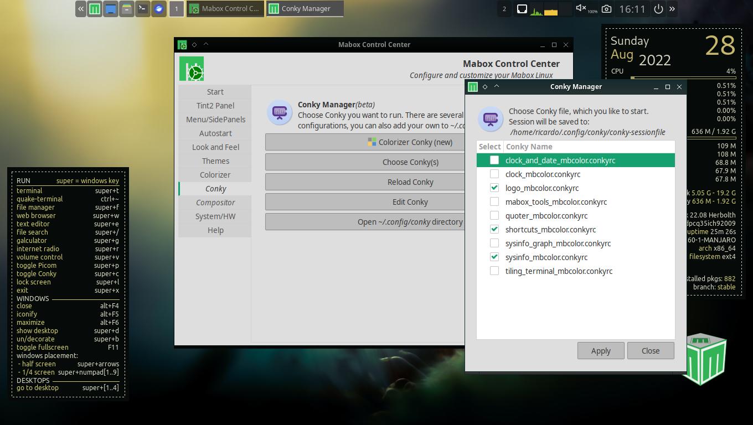
Task: Select the tiling_terminal_mbcolor.conkyrc name text
Action: [x=559, y=271]
